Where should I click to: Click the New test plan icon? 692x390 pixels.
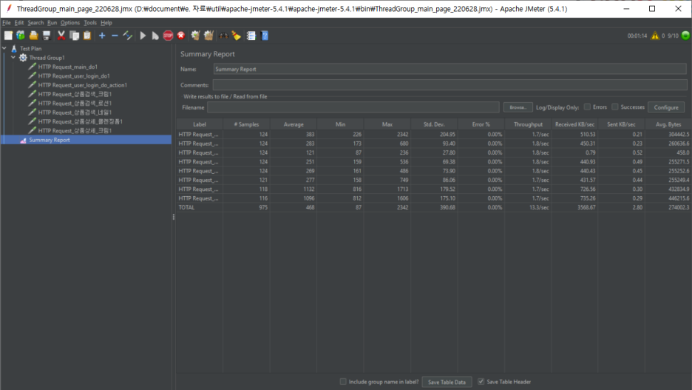8,36
